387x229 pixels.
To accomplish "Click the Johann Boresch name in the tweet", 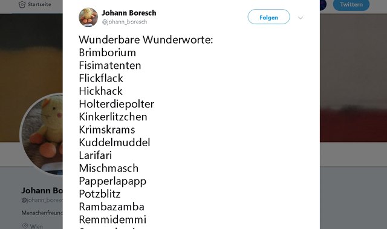I will coord(129,13).
